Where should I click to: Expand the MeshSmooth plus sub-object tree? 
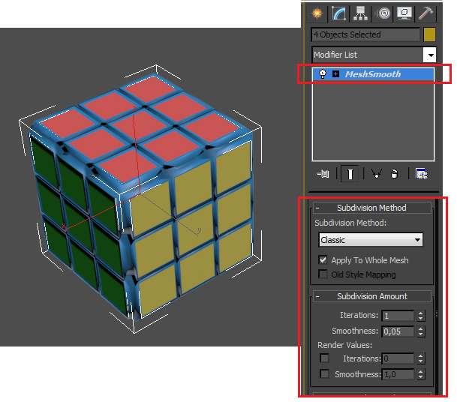(x=335, y=74)
